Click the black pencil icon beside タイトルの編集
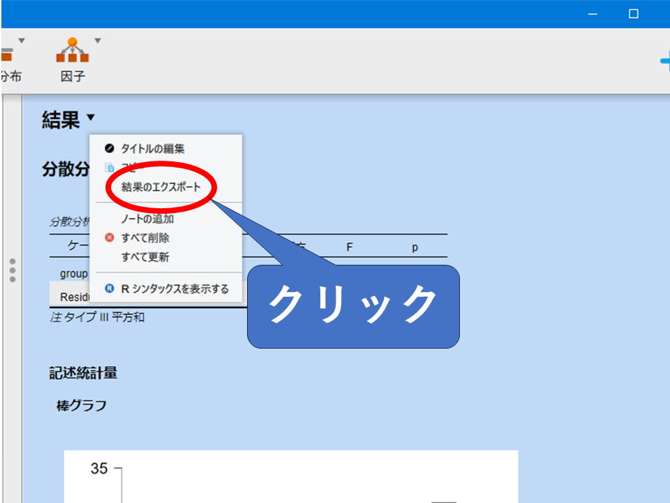 [x=109, y=149]
